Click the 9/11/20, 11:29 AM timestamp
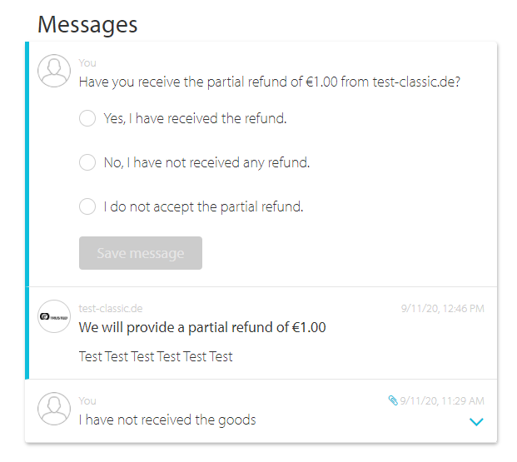Image resolution: width=517 pixels, height=462 pixels. [x=442, y=400]
